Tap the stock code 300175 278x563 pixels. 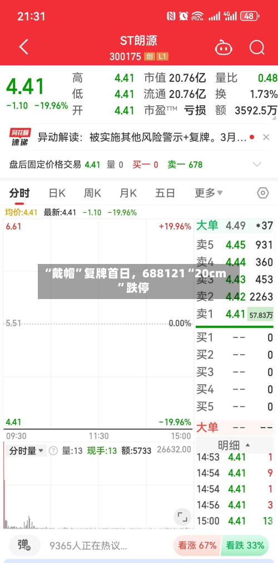pos(126,57)
